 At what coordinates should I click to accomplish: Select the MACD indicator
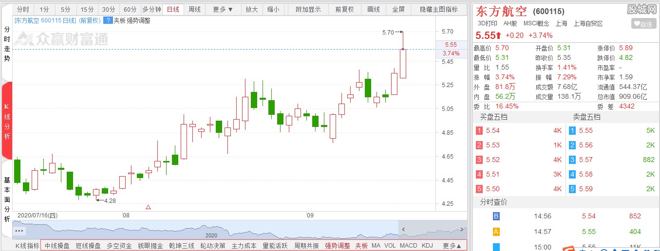tap(409, 246)
